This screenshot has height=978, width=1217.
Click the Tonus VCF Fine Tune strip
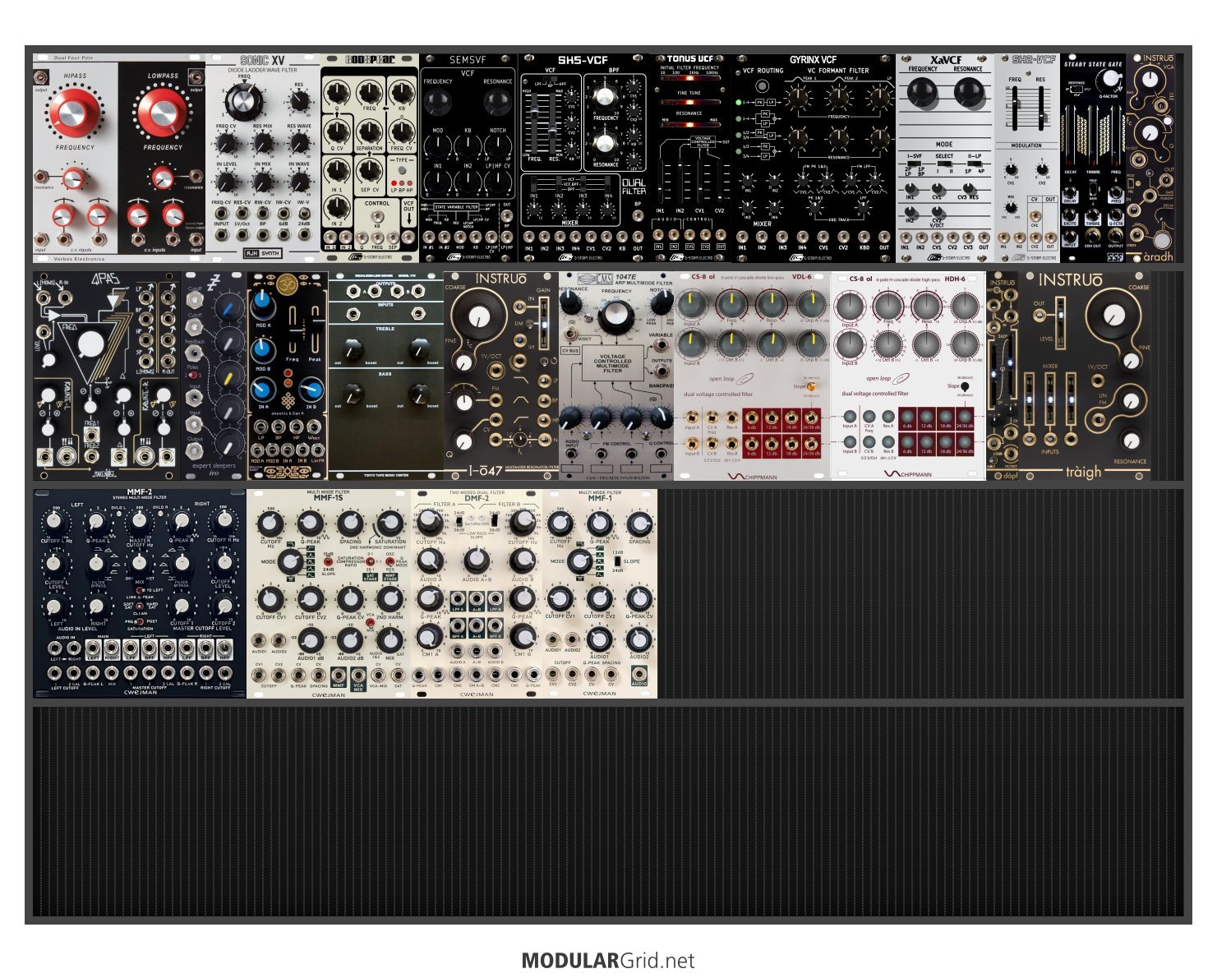coord(689,102)
